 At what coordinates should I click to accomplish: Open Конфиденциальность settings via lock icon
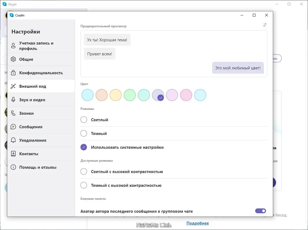pos(13,73)
